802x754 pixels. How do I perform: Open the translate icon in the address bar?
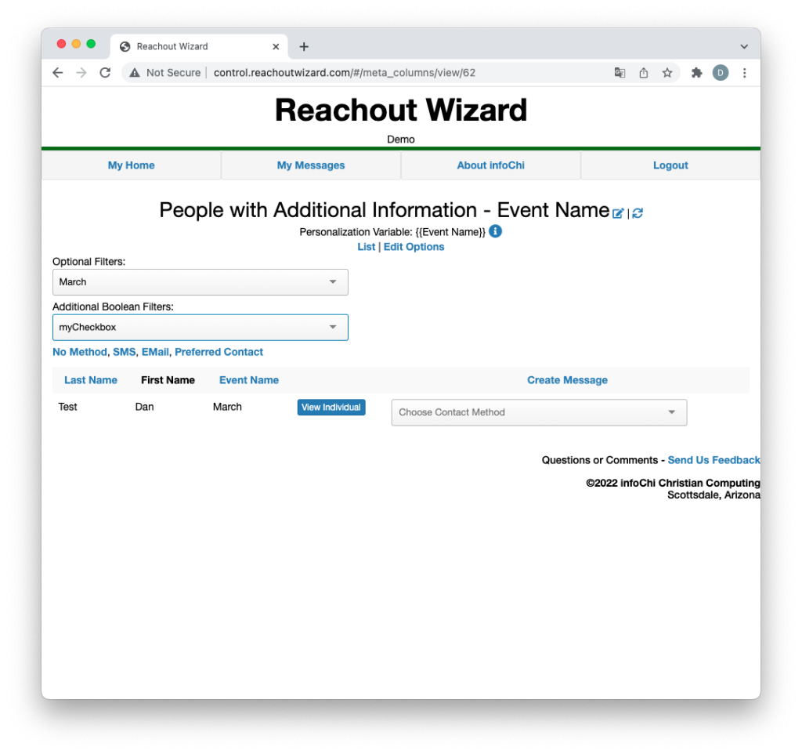point(620,73)
